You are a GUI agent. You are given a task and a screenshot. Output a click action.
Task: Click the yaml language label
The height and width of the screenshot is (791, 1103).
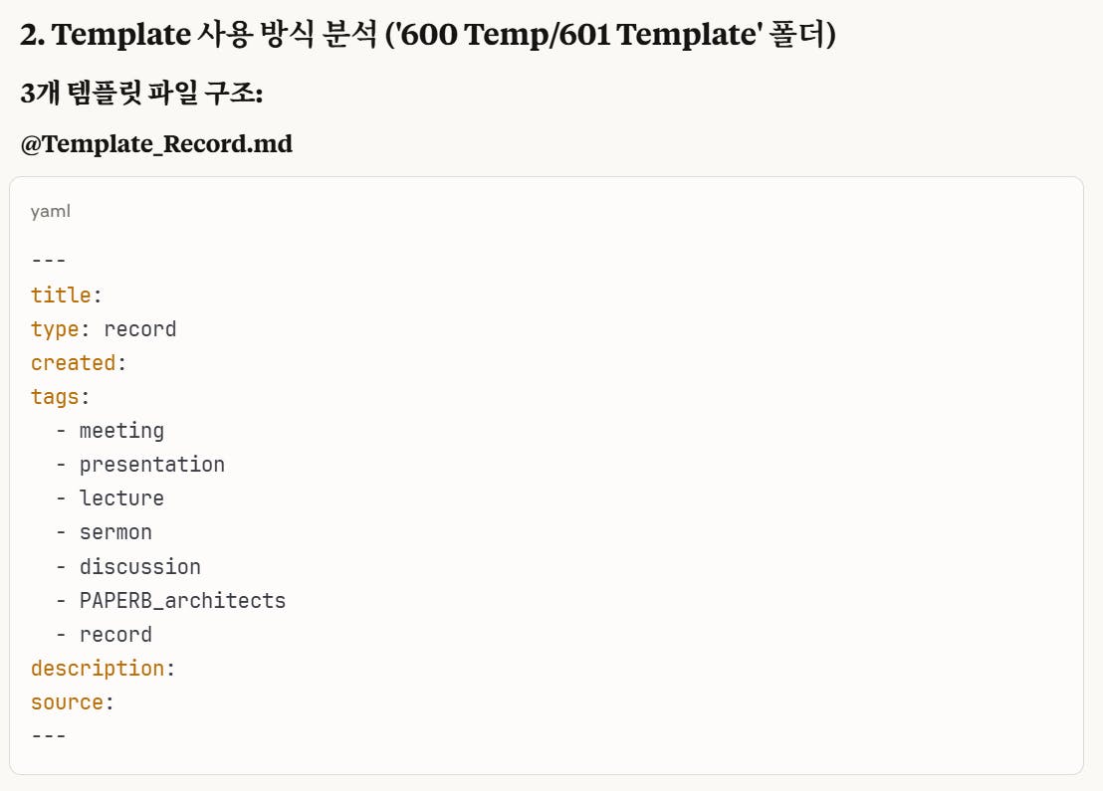pyautogui.click(x=50, y=211)
